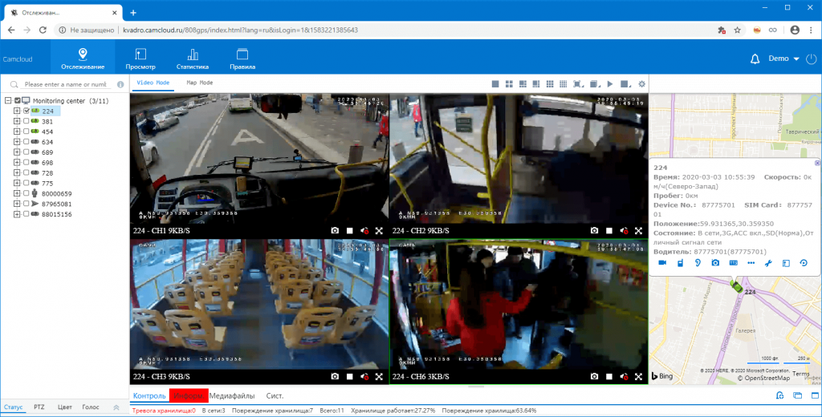
Task: Switch to the four-window grid layout
Action: [x=510, y=83]
